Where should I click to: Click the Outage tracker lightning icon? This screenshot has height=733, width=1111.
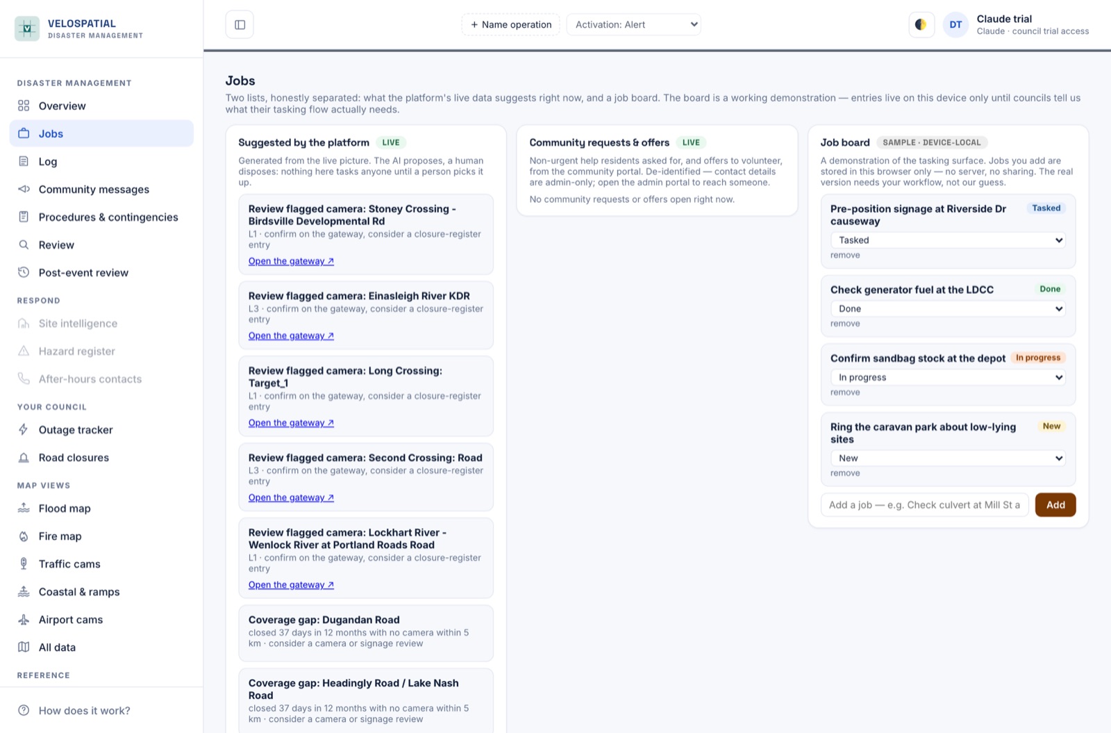(24, 429)
